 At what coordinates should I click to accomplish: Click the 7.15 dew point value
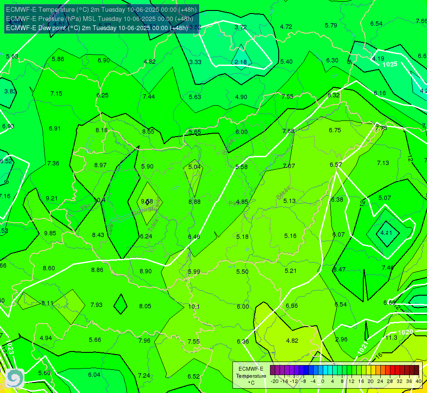(56, 93)
